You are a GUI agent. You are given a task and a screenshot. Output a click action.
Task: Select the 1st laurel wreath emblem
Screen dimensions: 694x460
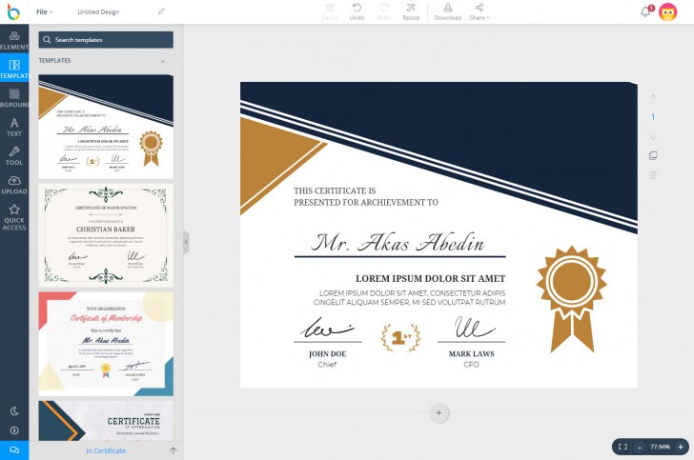tap(400, 338)
